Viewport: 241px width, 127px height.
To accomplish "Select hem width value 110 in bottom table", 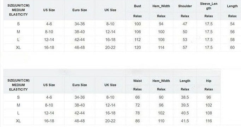I will (161, 121).
